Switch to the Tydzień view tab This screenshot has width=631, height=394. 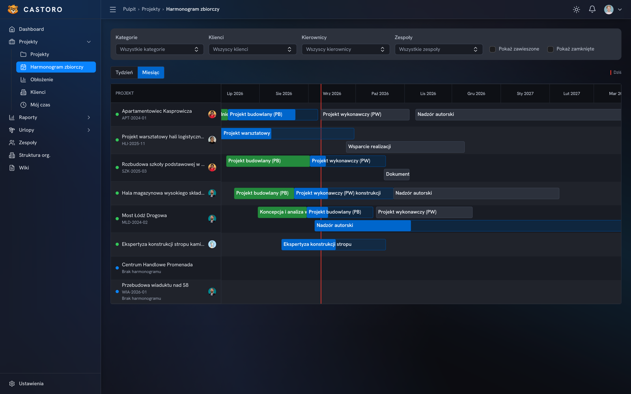[x=124, y=72]
